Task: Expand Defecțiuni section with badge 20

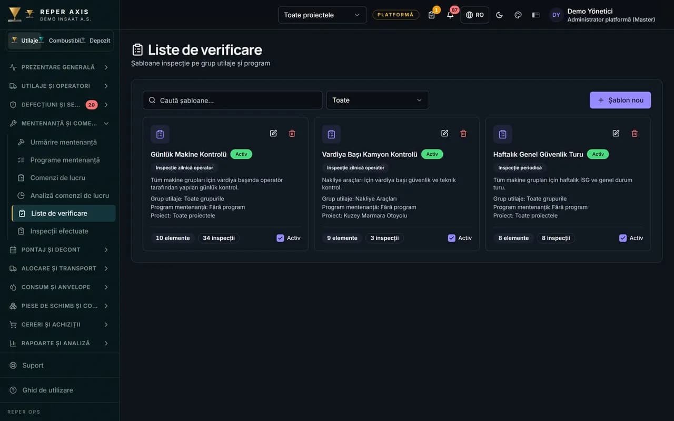Action: 60,105
